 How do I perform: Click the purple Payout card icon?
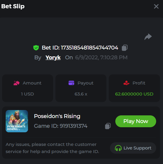click(71, 83)
